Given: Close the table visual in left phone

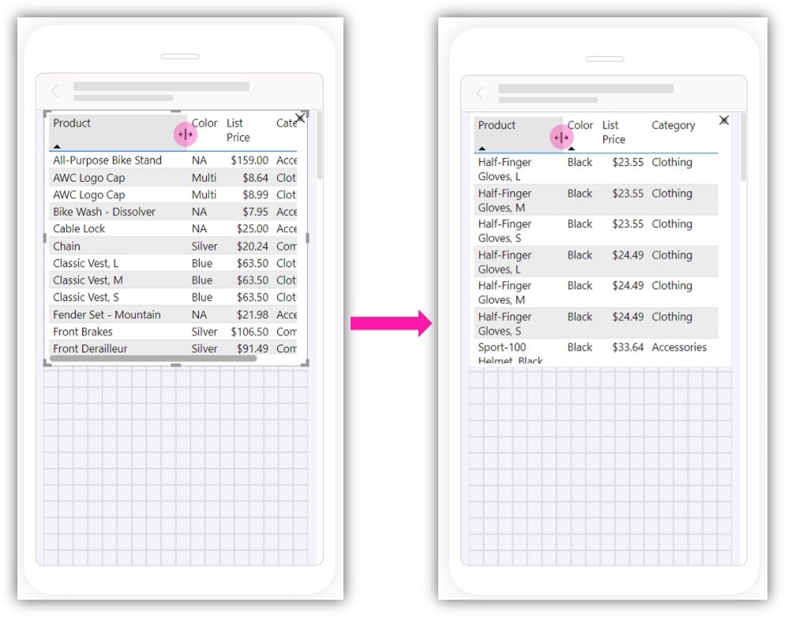Looking at the screenshot, I should (x=300, y=118).
